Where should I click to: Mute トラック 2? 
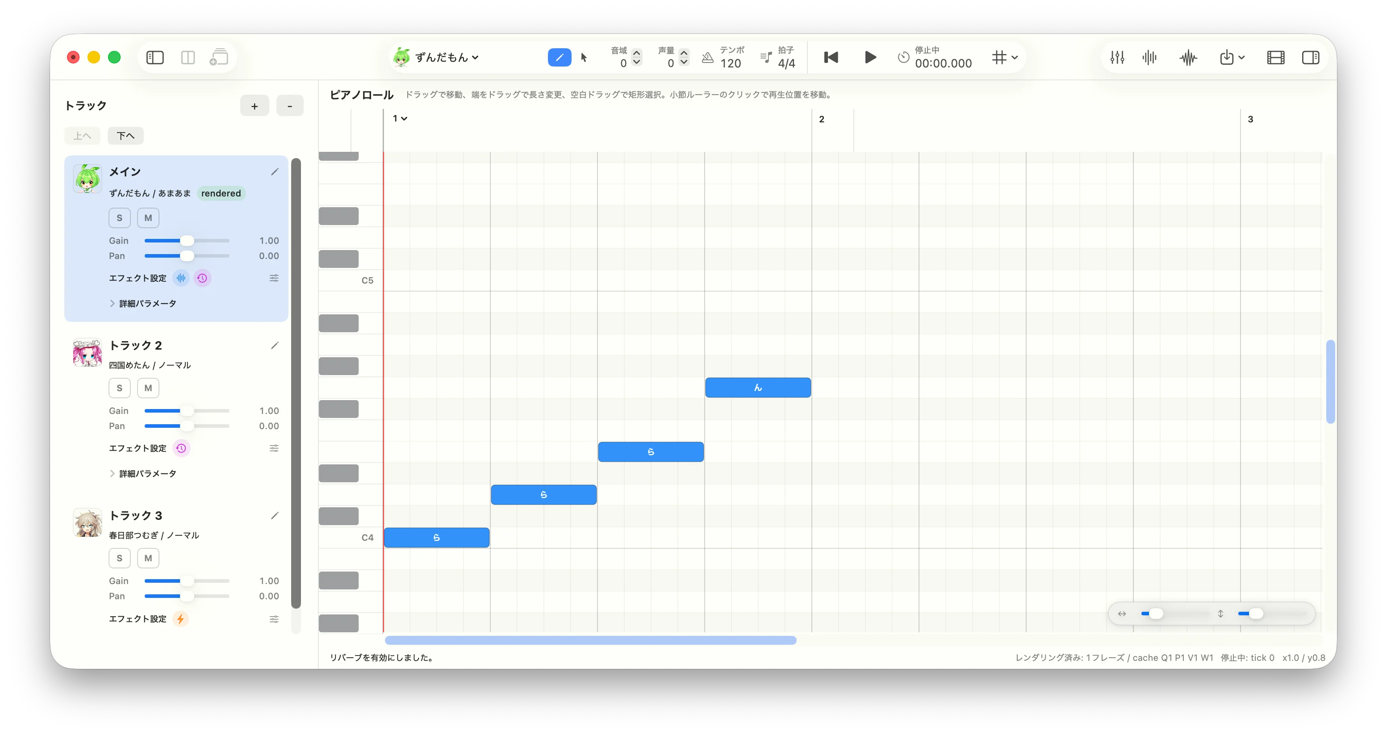click(148, 388)
